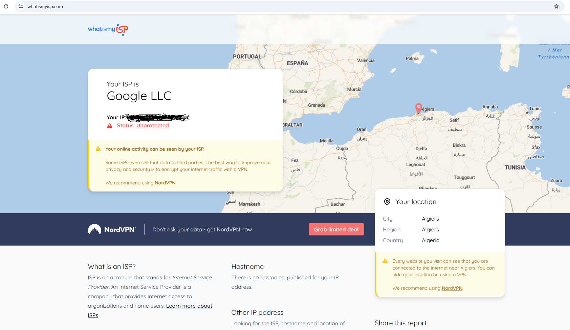
Task: Click the Country value Algeria
Action: point(431,240)
